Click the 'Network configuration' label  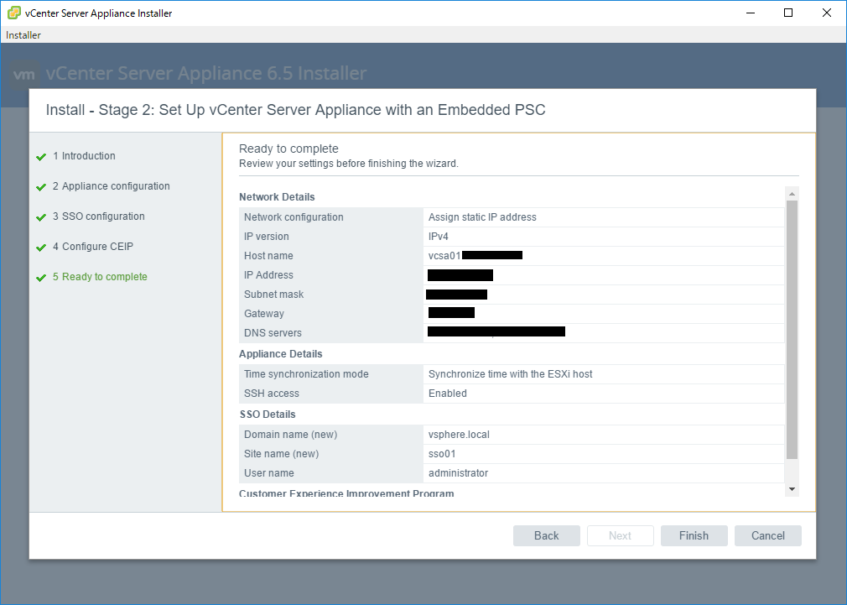[x=294, y=217]
